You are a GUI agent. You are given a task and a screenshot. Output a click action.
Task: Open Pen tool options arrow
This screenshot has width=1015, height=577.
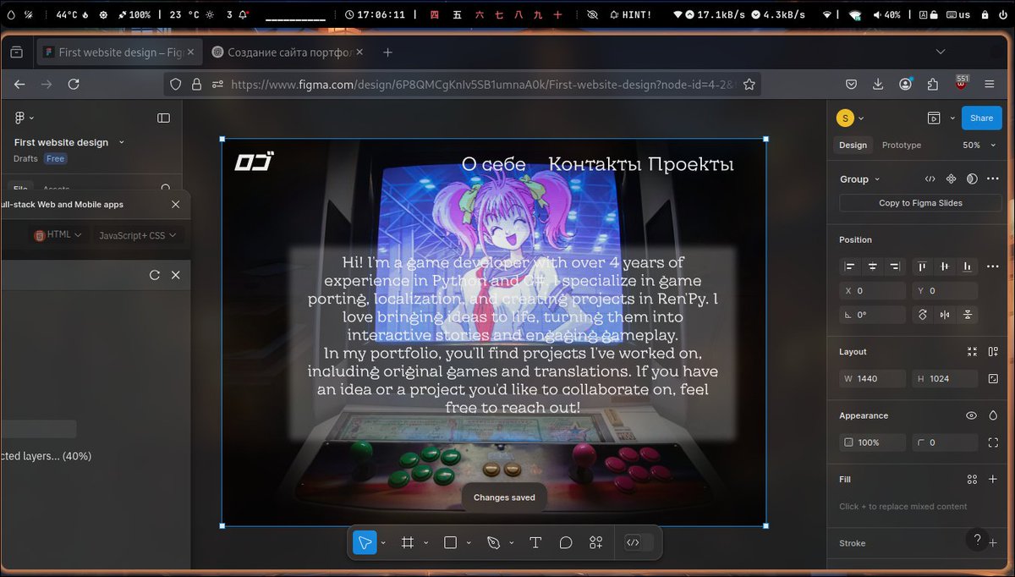point(511,543)
